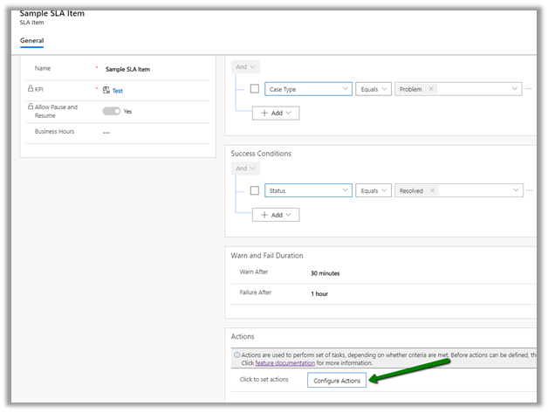Switch to the General tab
The width and height of the screenshot is (548, 413).
tap(31, 41)
